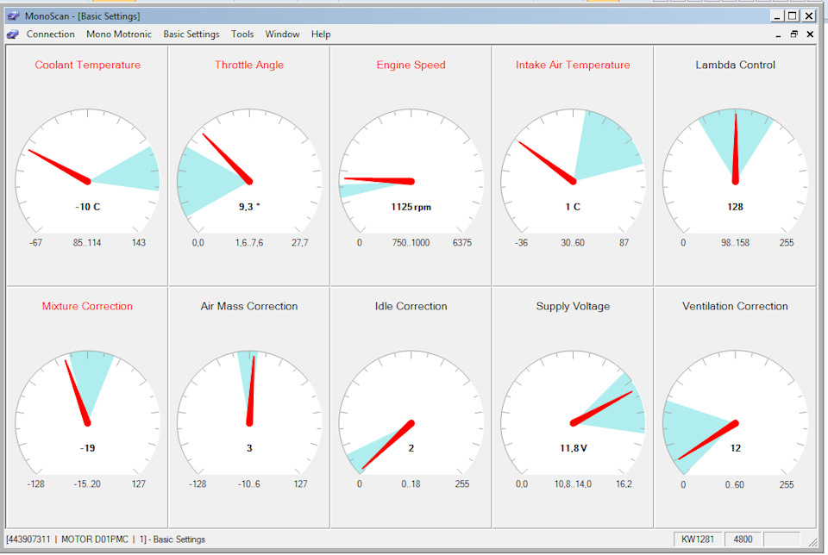Click the child window icon beside Connection
Viewport: 828px width, 555px height.
13,34
